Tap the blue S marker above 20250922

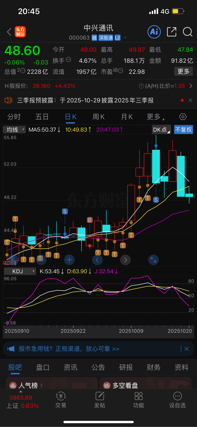point(65,211)
